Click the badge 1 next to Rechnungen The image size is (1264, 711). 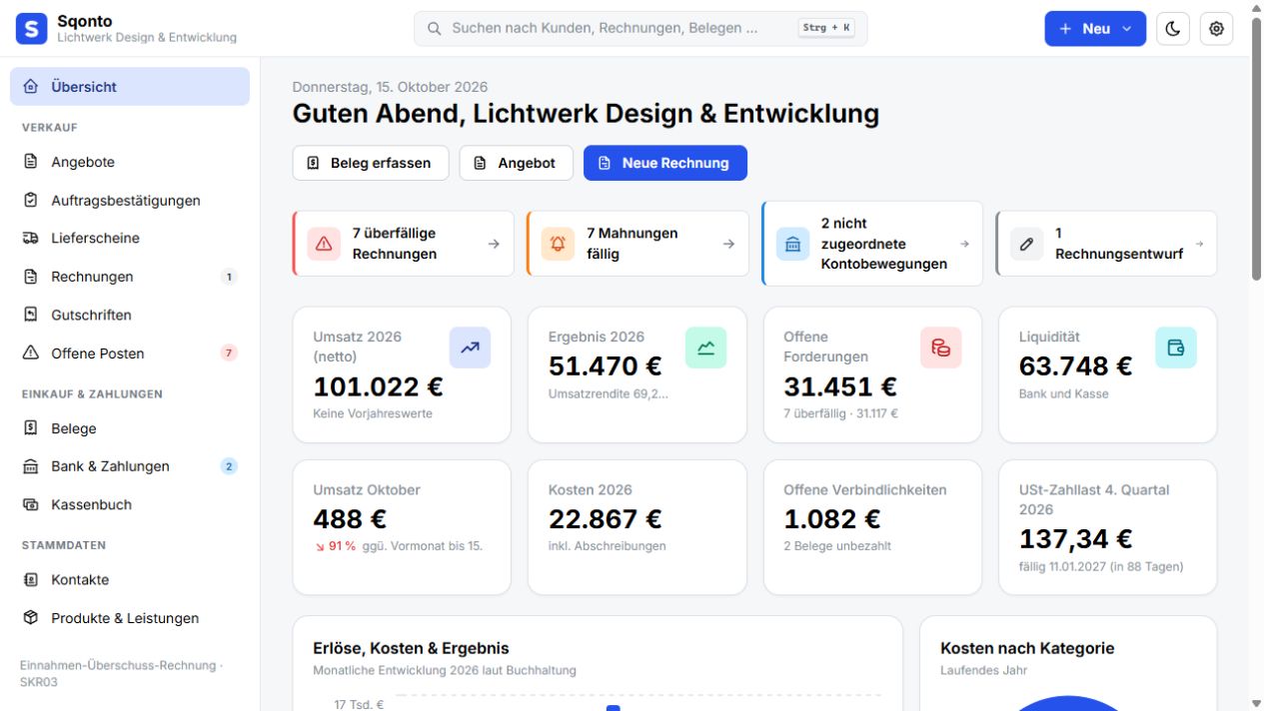(x=229, y=277)
